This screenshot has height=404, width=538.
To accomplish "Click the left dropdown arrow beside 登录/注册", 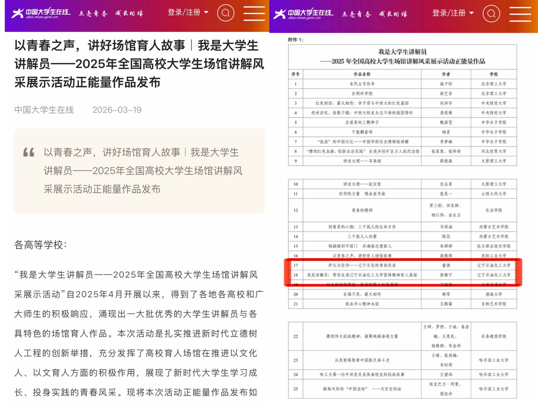I will [x=206, y=12].
